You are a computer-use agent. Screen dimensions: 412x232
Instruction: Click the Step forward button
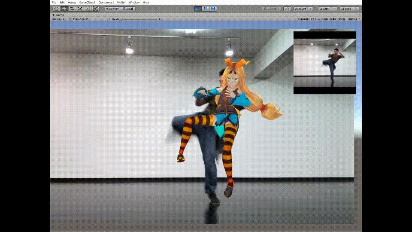[213, 9]
